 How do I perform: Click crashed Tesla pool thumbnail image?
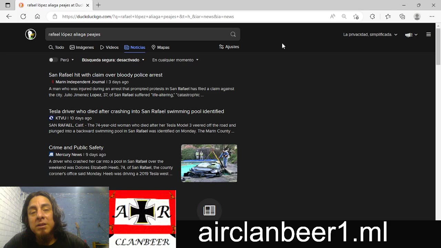point(209,163)
